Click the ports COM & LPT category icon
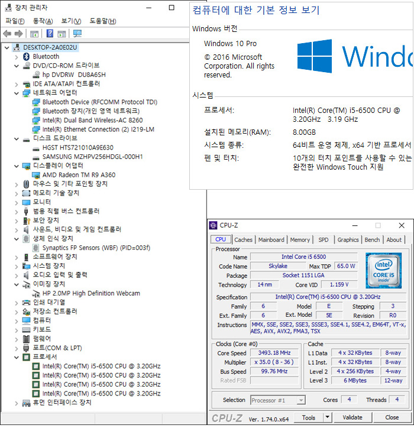Screen dimensions: 414x428 (26, 348)
